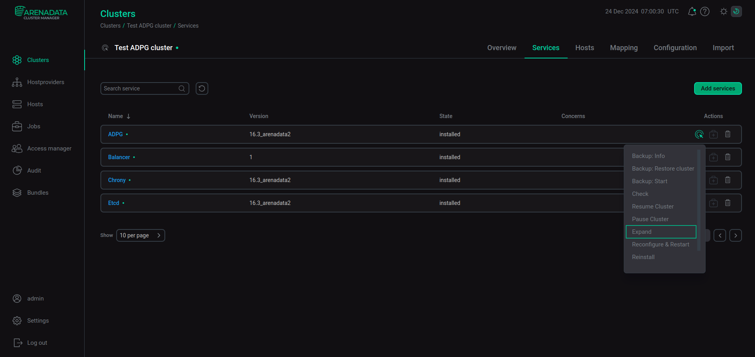Add component to ADPG service
Screen dimensions: 755x357
(x=713, y=134)
